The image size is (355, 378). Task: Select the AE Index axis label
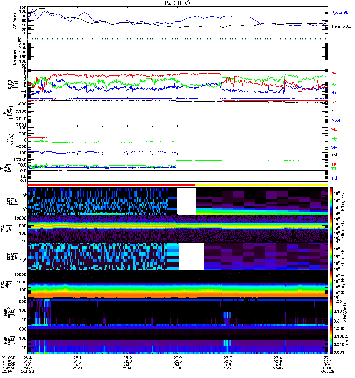(x=15, y=21)
